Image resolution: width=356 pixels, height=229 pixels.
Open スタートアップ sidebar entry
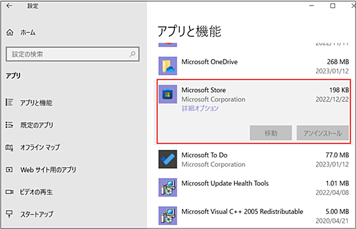[x=36, y=214]
